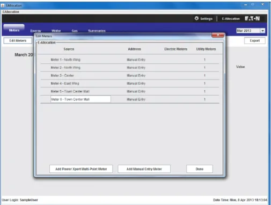Screen dimensions: 271x205
Task: Click the Address column header
Action: (x=134, y=49)
